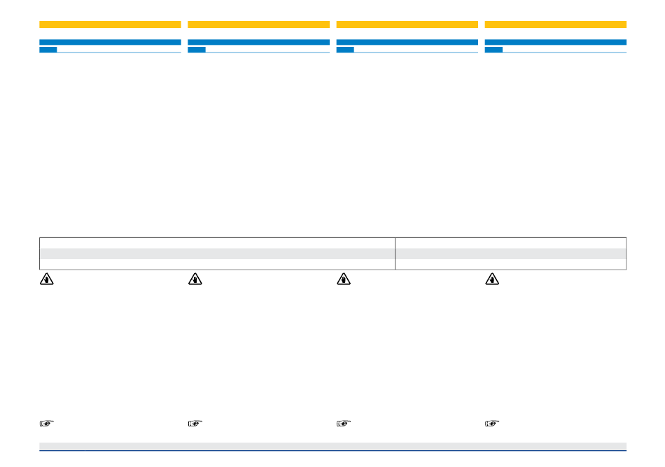665x467 pixels.
Task: Click the gray shaded row in the left table cell
Action: [x=217, y=253]
